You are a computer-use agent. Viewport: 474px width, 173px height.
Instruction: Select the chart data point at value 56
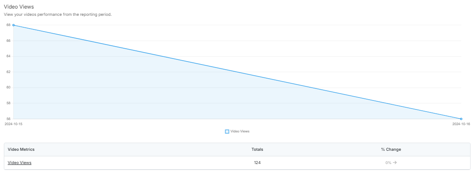(x=461, y=119)
